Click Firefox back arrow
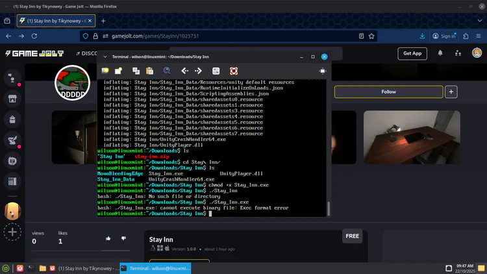The width and height of the screenshot is (487, 274). coord(8,36)
